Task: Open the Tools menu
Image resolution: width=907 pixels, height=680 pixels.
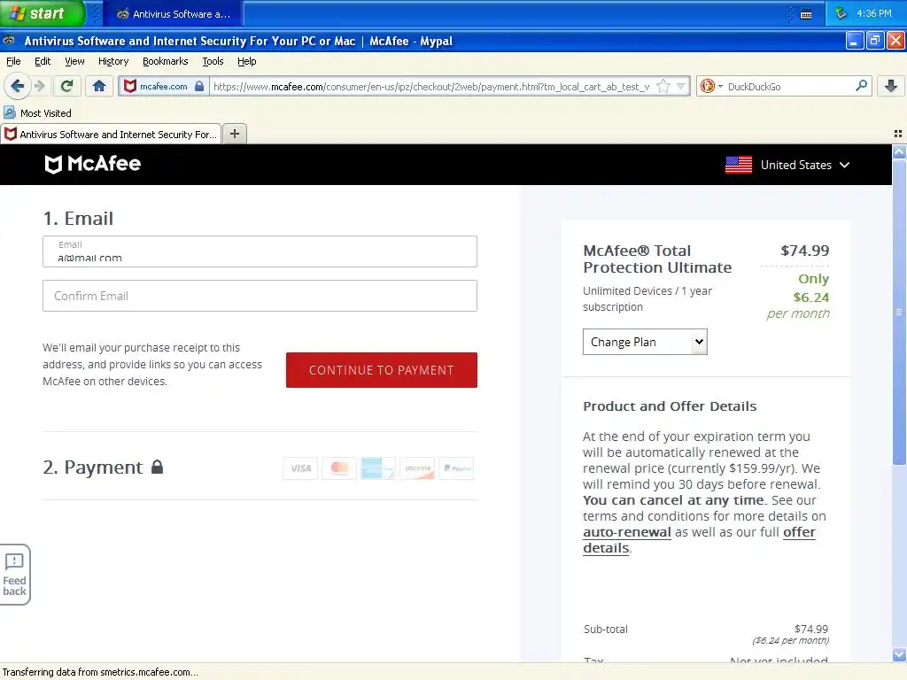Action: (x=213, y=61)
